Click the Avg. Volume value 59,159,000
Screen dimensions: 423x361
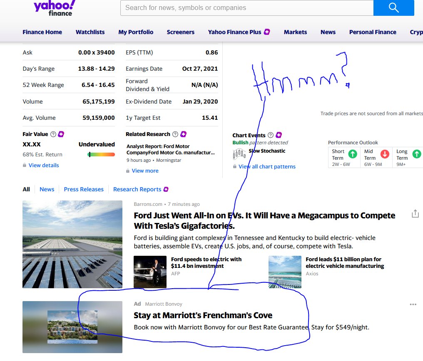[x=99, y=118]
